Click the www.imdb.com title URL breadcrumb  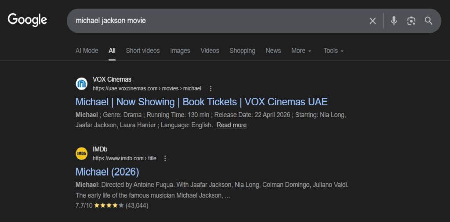click(124, 158)
